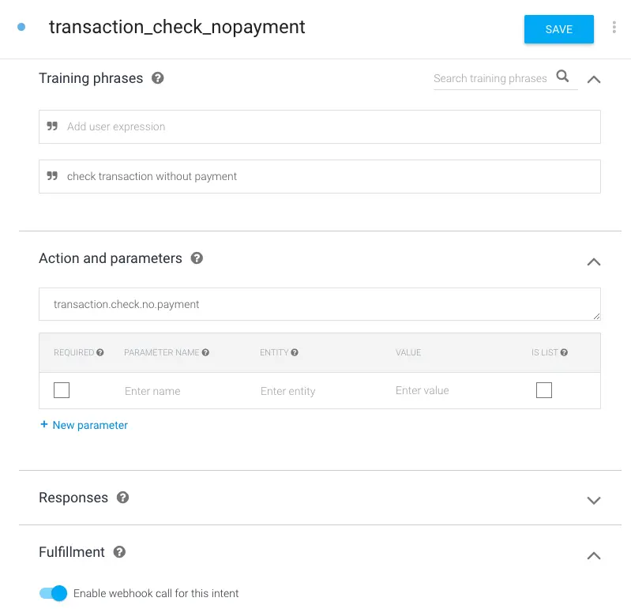Click the help icon beside Responses
631x609 pixels.
pos(122,498)
